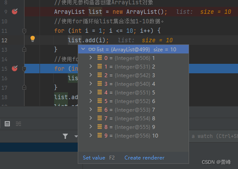The width and height of the screenshot is (238, 169).
Task: Expand element 7 Integer@554
Action: (91, 118)
